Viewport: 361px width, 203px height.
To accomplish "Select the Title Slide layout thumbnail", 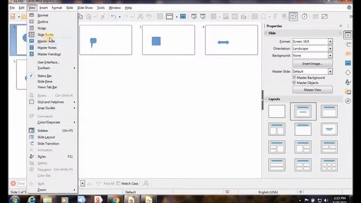I will point(303,112).
